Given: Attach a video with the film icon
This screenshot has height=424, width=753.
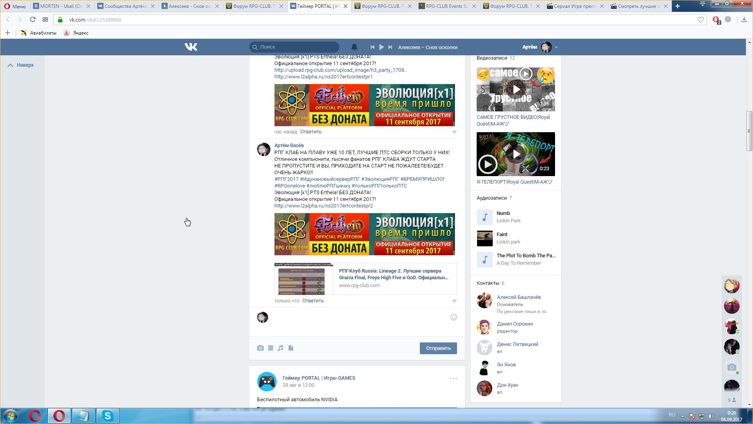Looking at the screenshot, I should point(270,348).
